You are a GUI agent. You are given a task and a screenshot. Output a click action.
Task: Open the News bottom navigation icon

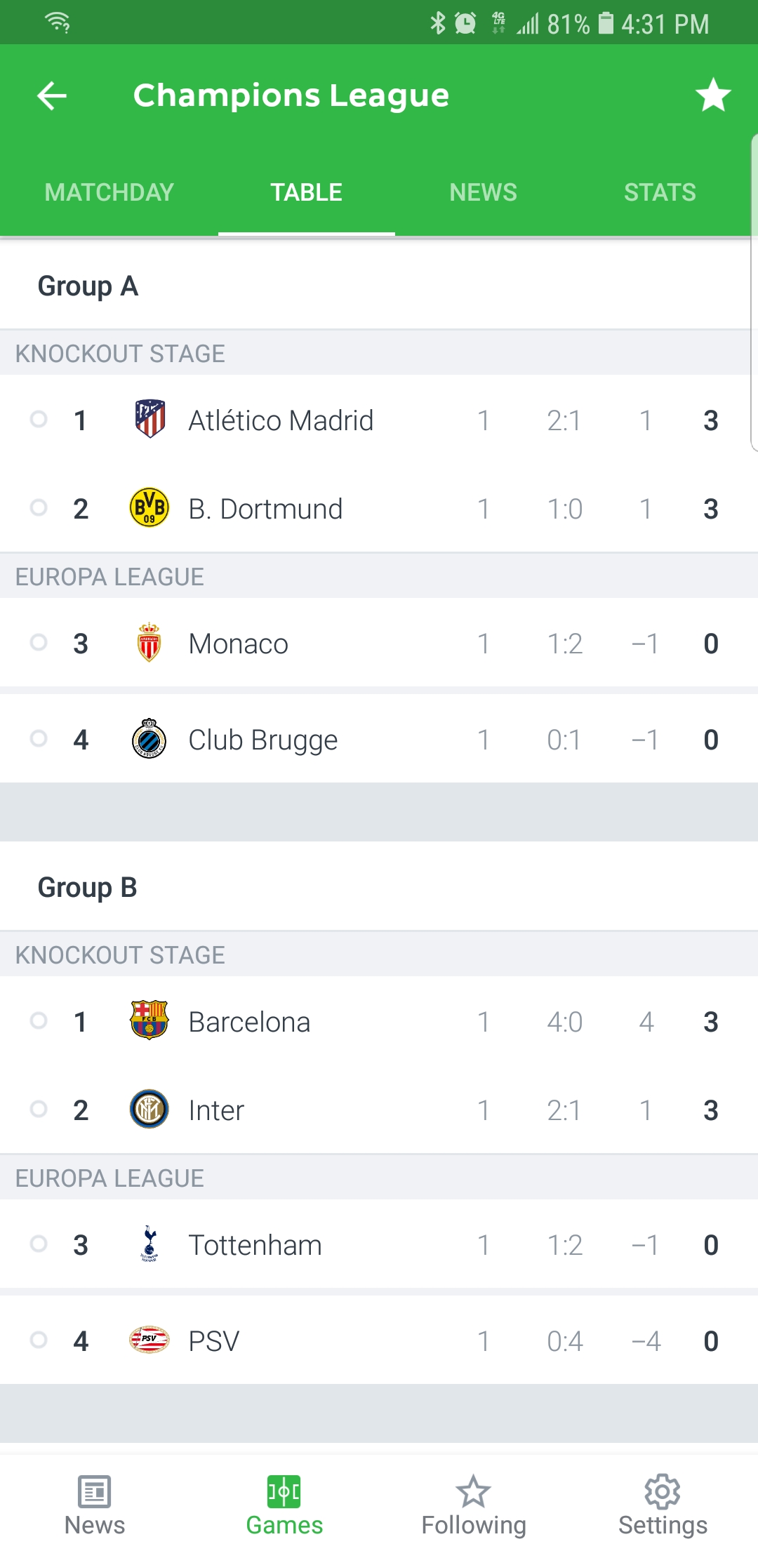(x=95, y=1491)
